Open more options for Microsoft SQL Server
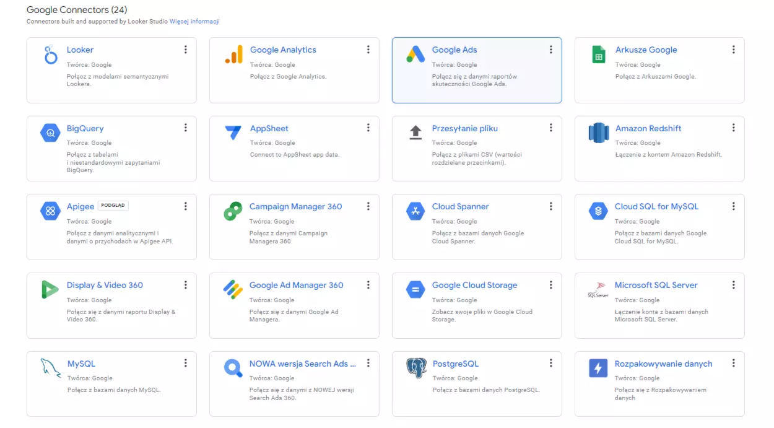 734,285
